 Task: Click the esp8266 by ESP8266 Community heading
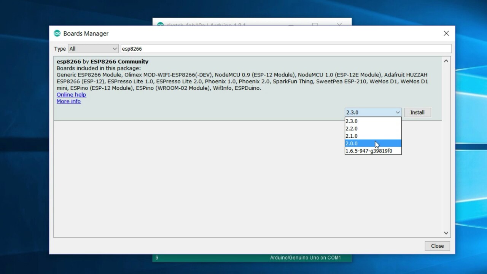click(x=103, y=62)
